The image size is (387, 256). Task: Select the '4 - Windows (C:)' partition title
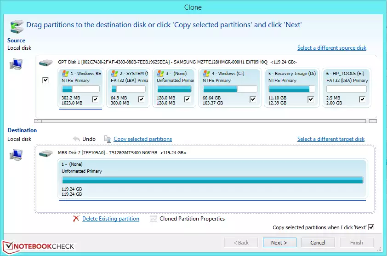pyautogui.click(x=228, y=74)
